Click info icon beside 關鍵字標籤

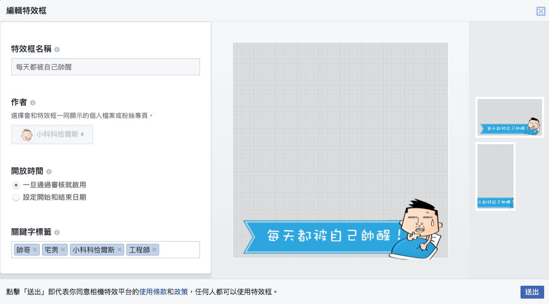coord(57,232)
